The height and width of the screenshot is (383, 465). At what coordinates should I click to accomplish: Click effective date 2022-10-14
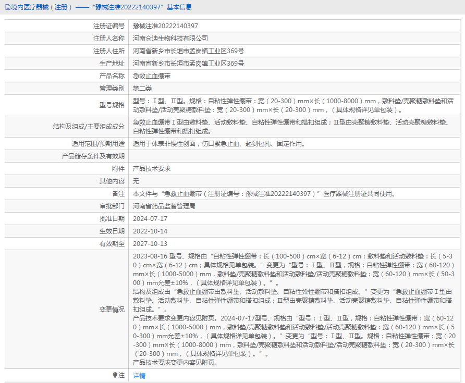(x=150, y=231)
